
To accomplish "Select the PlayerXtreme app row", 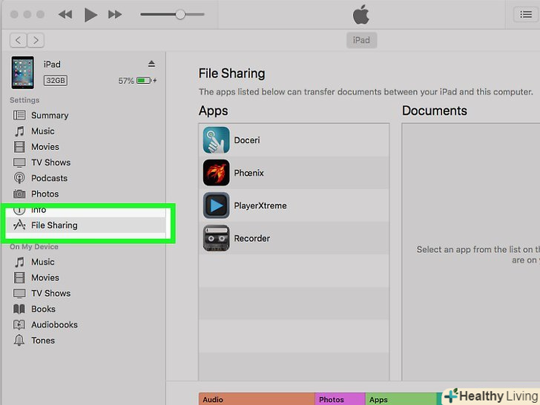I will [x=294, y=205].
